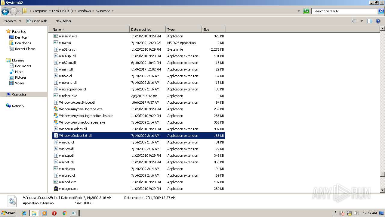385x217 pixels.
Task: Show hidden tray icons arrow
Action: pyautogui.click(x=335, y=213)
